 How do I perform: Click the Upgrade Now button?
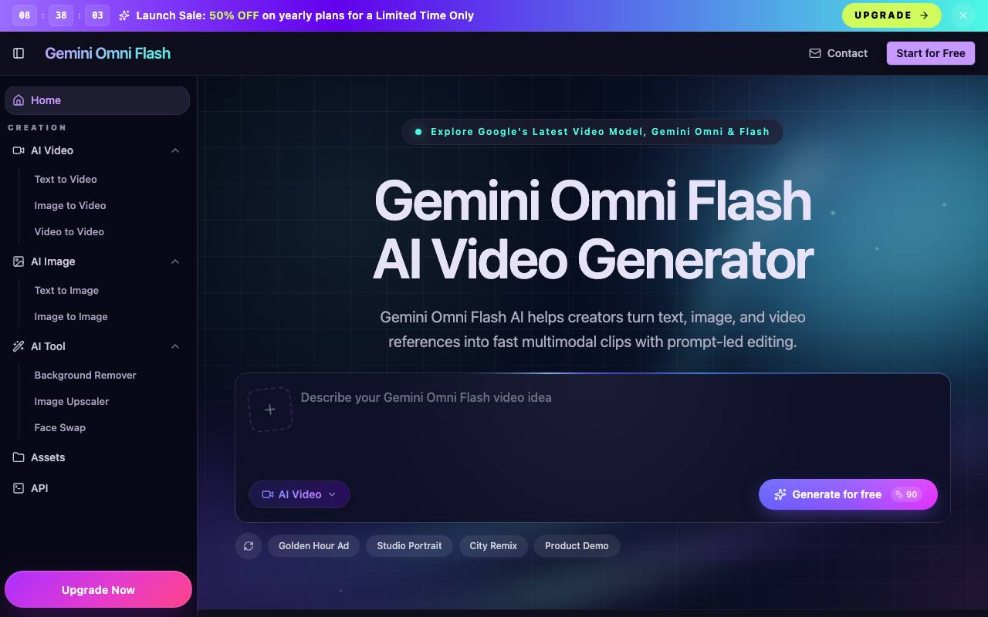click(x=98, y=590)
